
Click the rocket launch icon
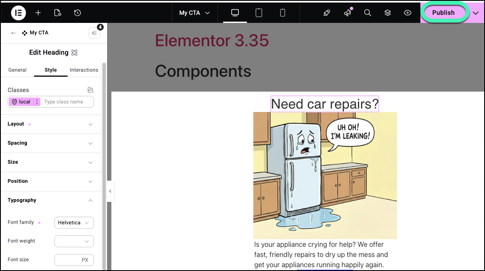coord(327,13)
